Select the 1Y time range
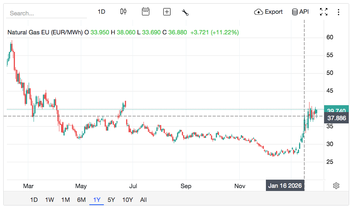The width and height of the screenshot is (354, 212). (97, 199)
